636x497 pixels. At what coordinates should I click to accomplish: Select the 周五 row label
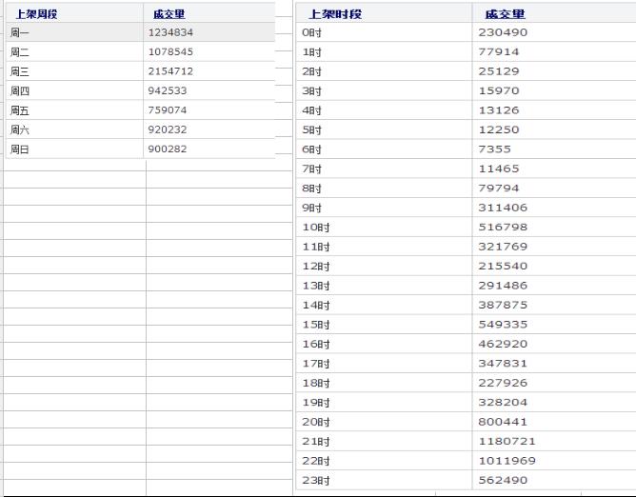point(19,110)
